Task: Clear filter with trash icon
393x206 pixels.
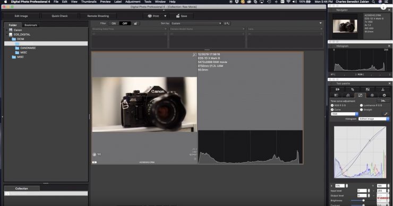Action: (x=135, y=23)
